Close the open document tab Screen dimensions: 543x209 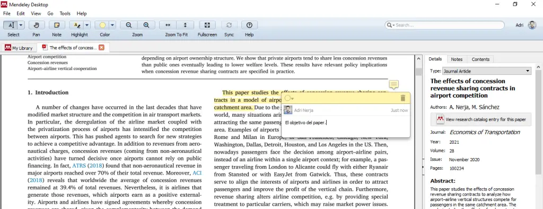coord(101,48)
